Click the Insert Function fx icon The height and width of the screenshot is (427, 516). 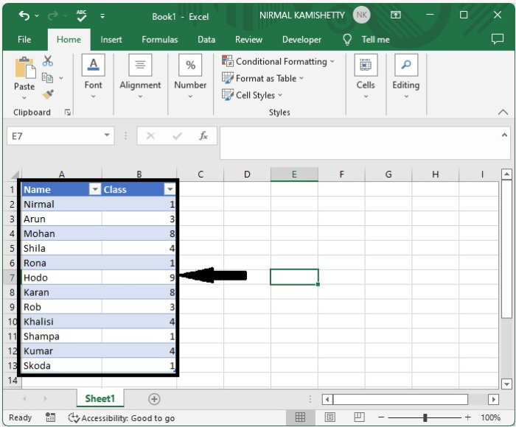tap(203, 135)
